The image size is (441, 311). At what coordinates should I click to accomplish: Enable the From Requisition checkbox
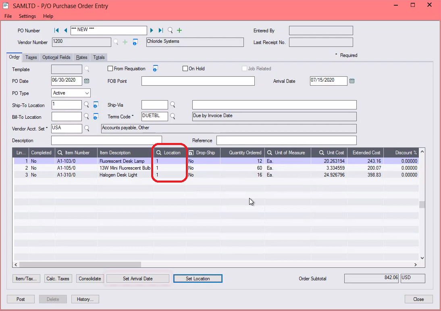[110, 68]
